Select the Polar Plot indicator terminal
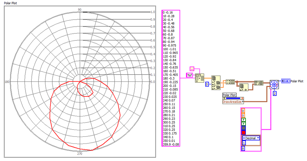This screenshot has height=161, width=307. [286, 81]
